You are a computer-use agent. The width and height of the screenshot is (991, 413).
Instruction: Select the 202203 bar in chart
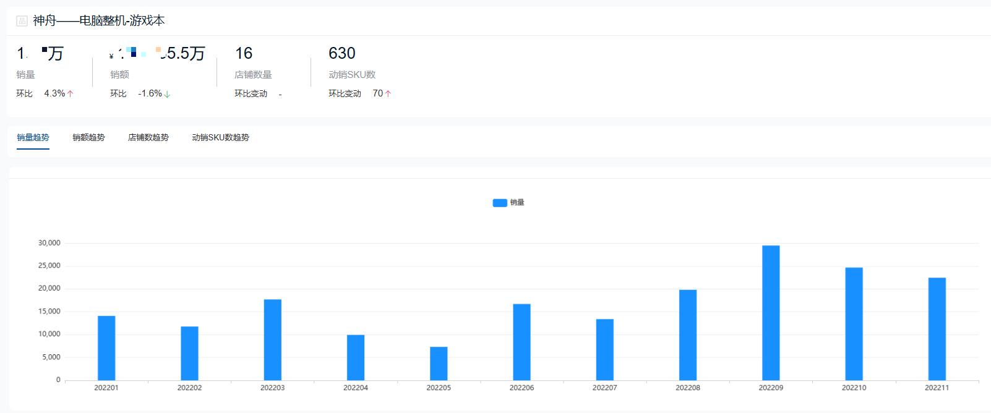(273, 340)
